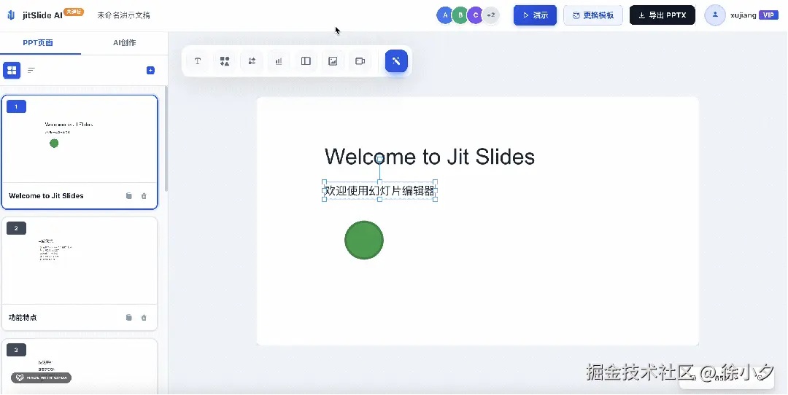Delete the Welcome to Jit Slides slide
This screenshot has width=788, height=395.
144,196
